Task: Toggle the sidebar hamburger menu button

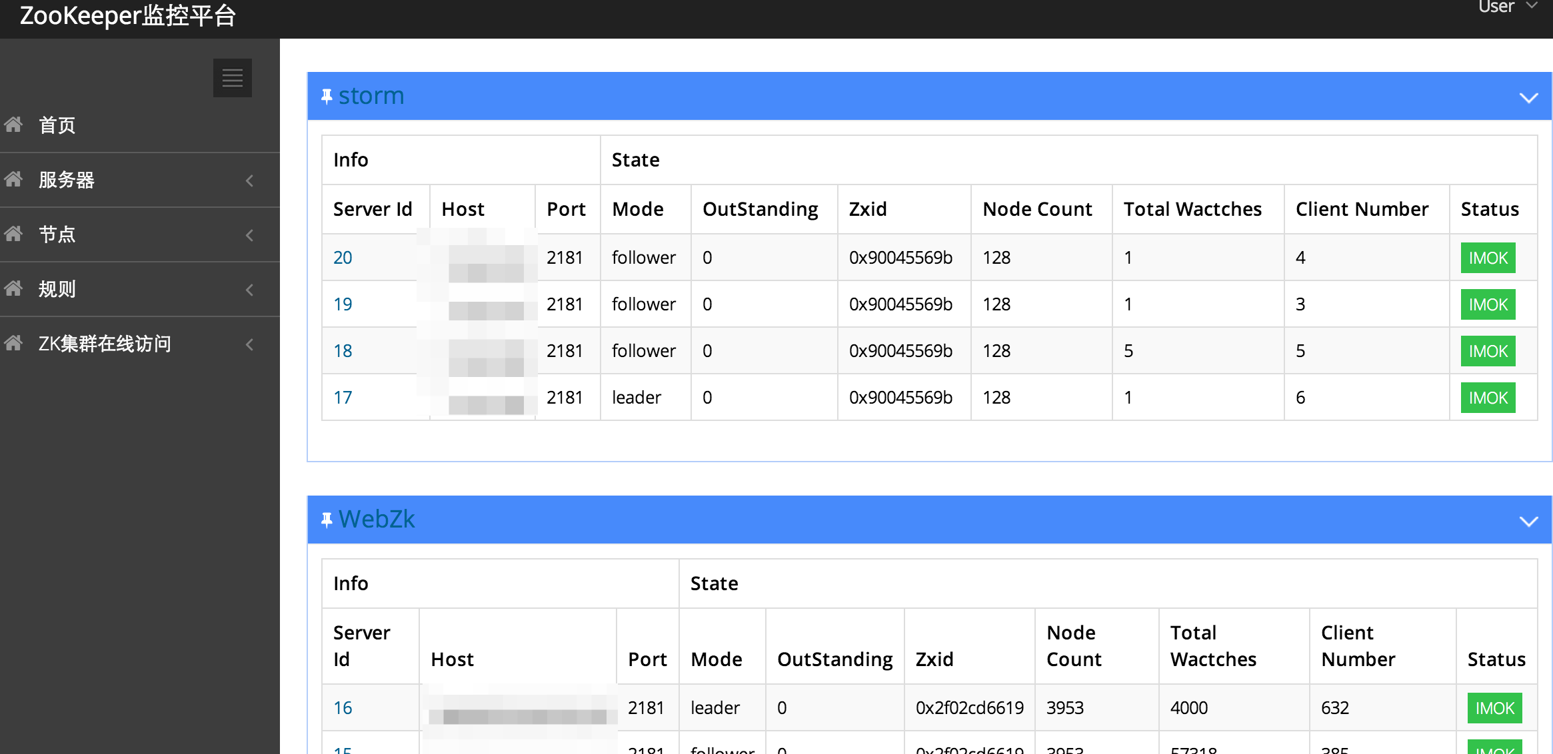Action: tap(232, 78)
